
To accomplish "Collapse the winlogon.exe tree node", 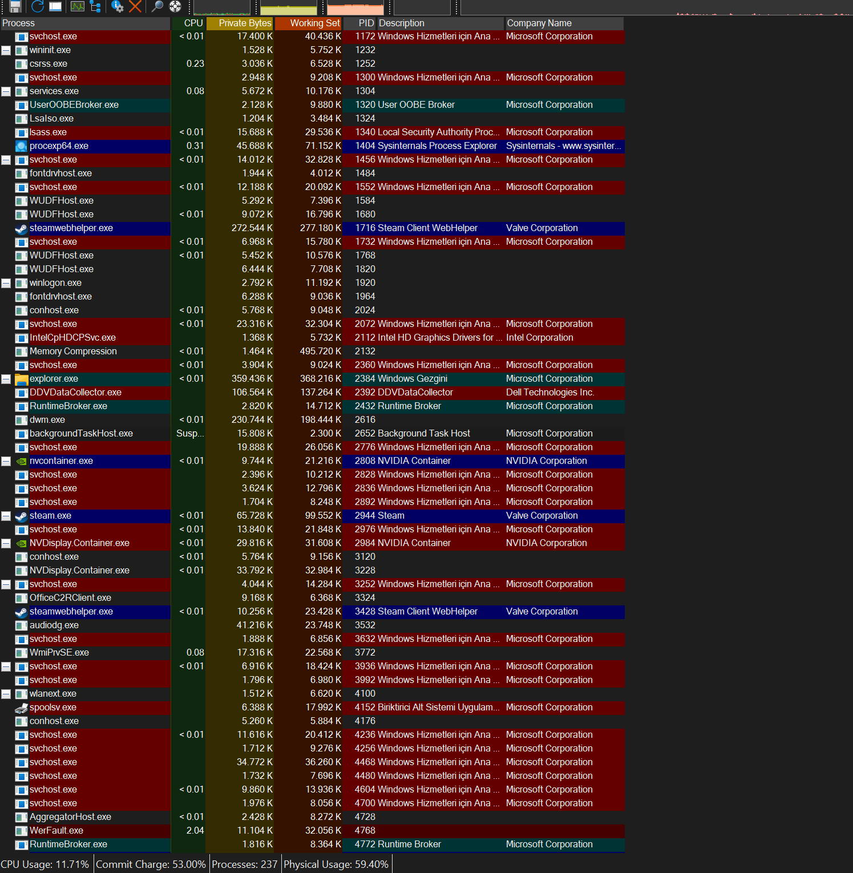I will [x=6, y=283].
